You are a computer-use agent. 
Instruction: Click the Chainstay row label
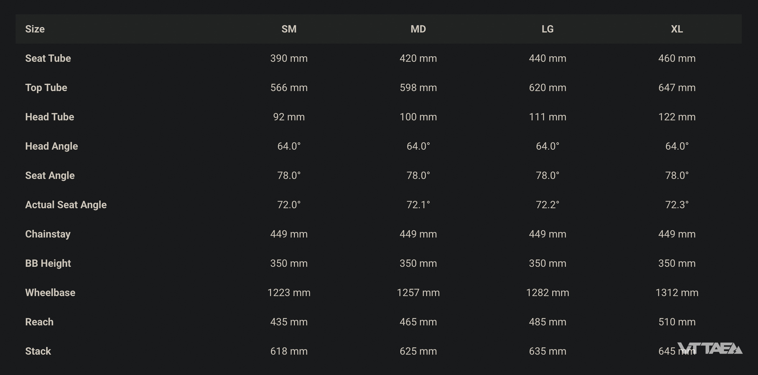click(x=48, y=234)
